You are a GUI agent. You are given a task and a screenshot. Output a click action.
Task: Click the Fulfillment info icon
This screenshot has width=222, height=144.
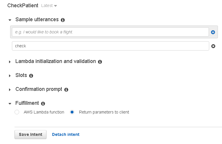tap(43, 104)
